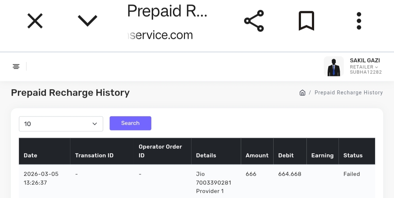Screen dimensions: 394x198
Task: Select the Operator Order ID column header
Action: pyautogui.click(x=160, y=151)
